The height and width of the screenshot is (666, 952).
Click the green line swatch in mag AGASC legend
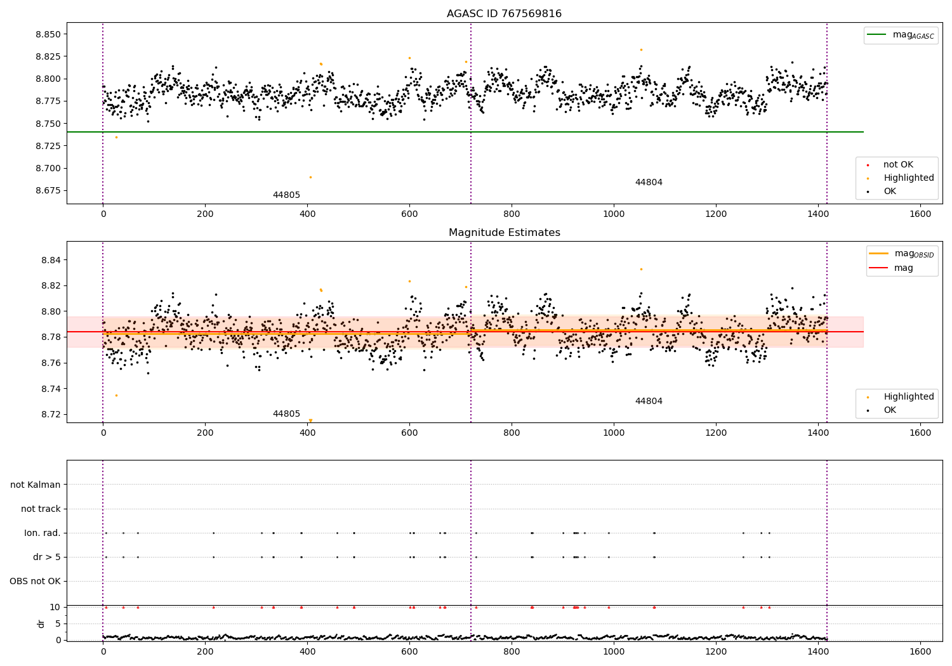click(x=876, y=35)
